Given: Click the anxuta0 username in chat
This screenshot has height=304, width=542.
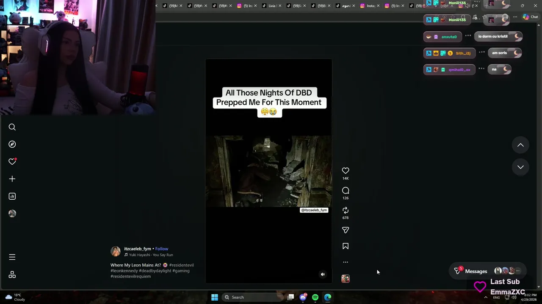Looking at the screenshot, I should pyautogui.click(x=449, y=37).
